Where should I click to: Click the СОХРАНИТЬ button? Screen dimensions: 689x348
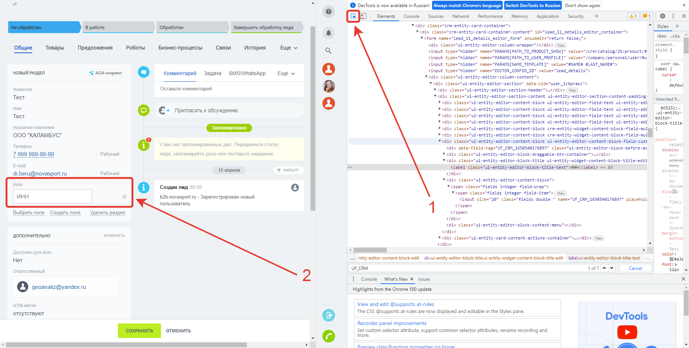(x=139, y=331)
